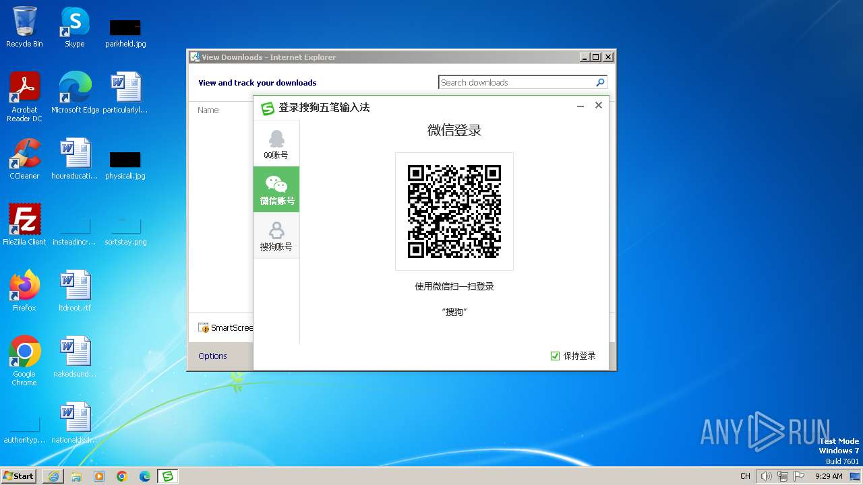
Task: Select the Acrobat Reader DC shortcut
Action: 24,97
